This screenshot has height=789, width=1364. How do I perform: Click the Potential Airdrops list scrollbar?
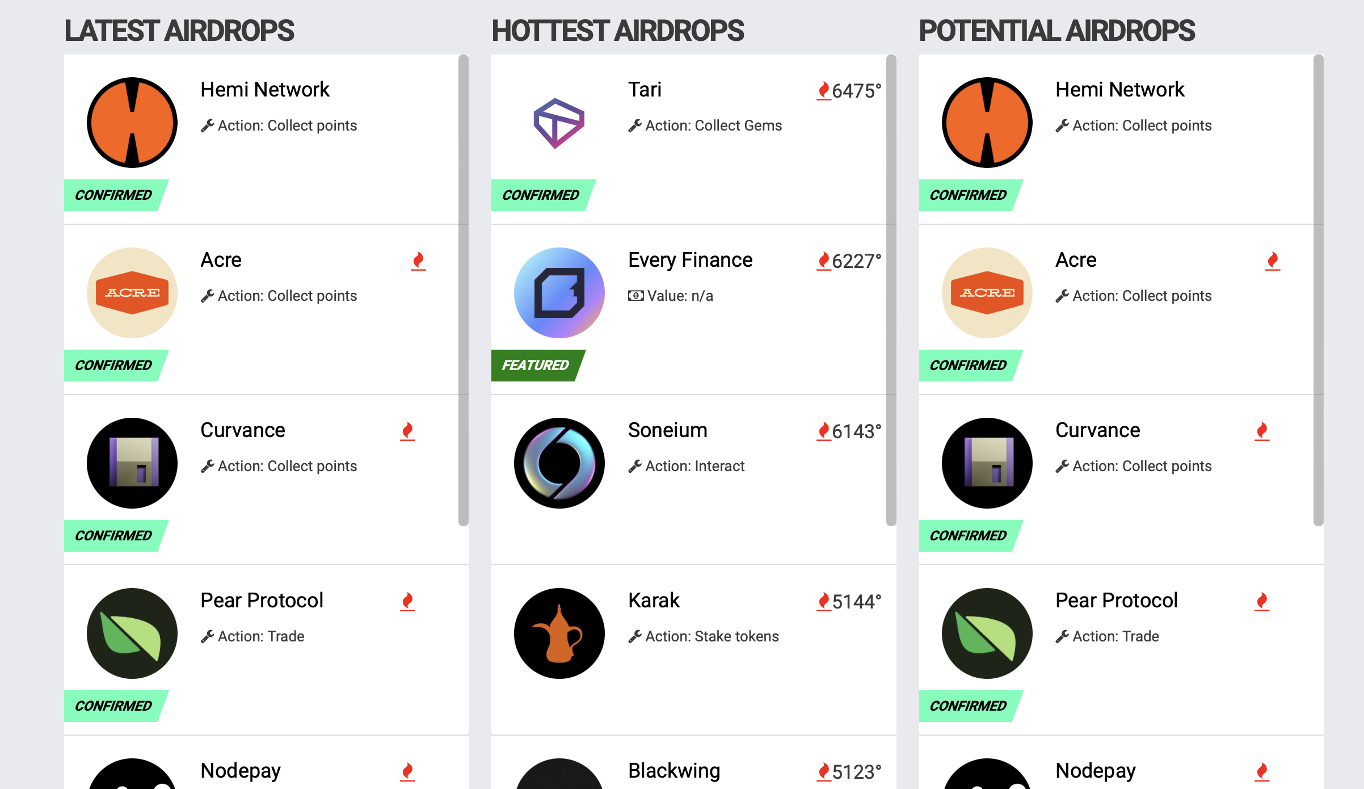tap(1318, 289)
